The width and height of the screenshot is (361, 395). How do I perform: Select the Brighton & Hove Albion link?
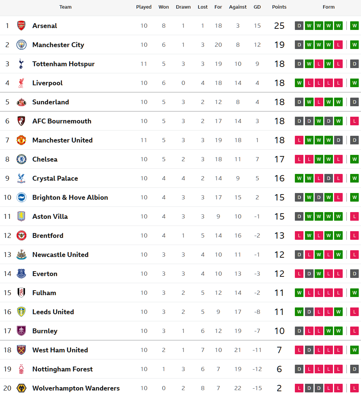click(70, 197)
